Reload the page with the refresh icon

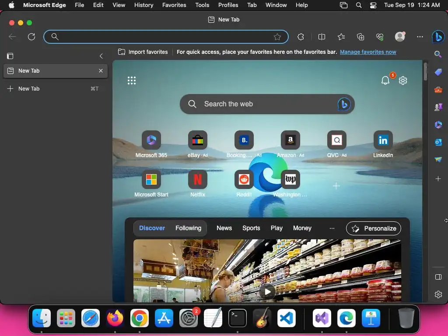pos(31,37)
